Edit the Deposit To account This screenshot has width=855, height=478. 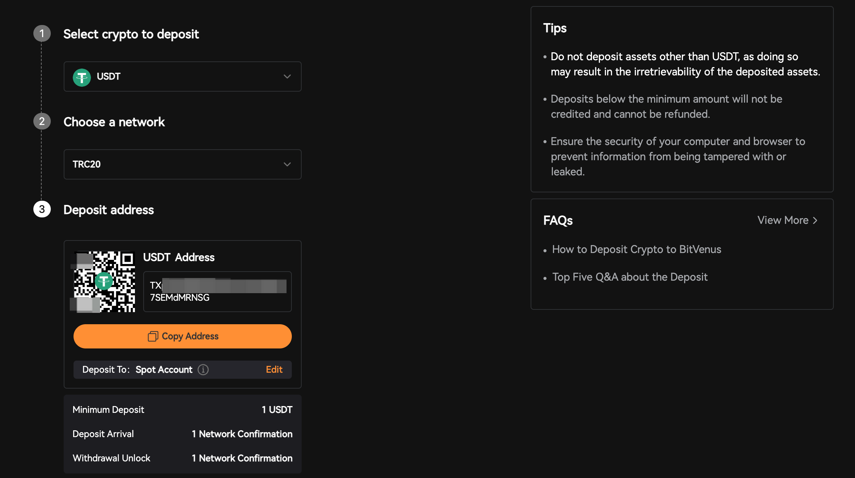coord(274,370)
